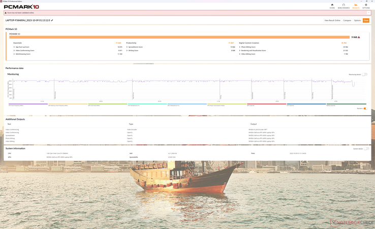The image size is (375, 229).
Task: Click Web Browsing marker in monitoring chart
Action: coord(55,95)
